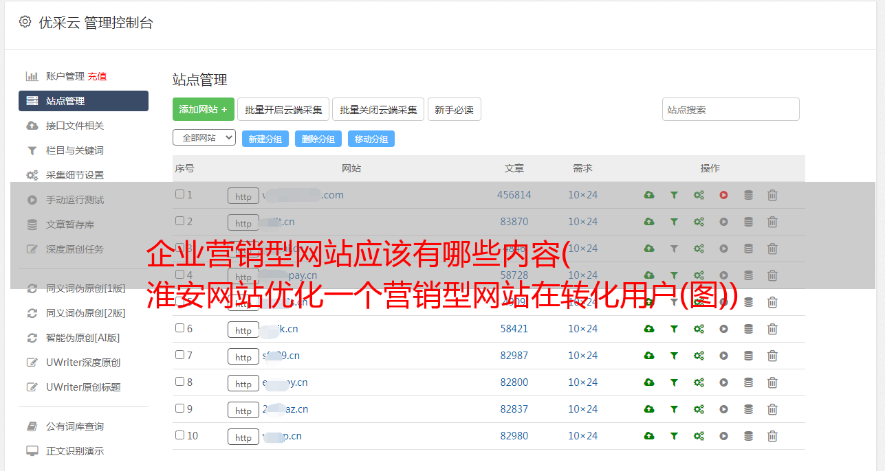The height and width of the screenshot is (471, 885).
Task: Click article count 456814
Action: pos(514,195)
